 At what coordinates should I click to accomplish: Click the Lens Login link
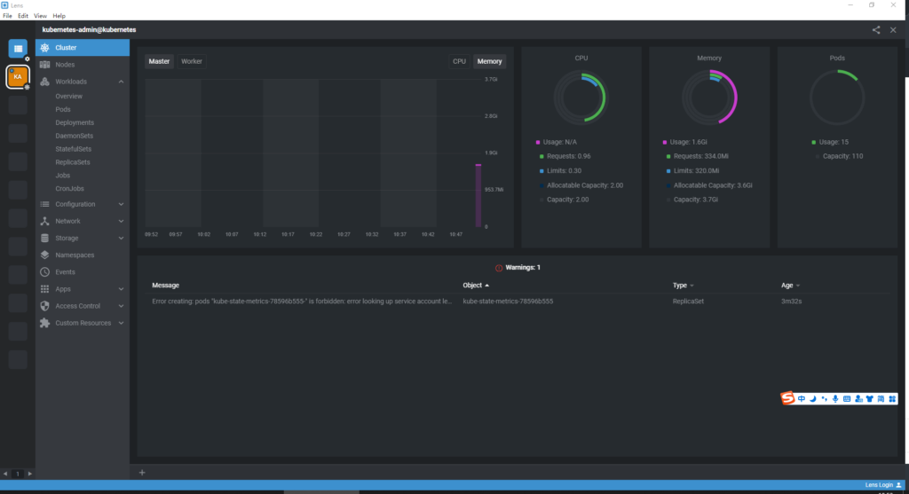pyautogui.click(x=879, y=485)
